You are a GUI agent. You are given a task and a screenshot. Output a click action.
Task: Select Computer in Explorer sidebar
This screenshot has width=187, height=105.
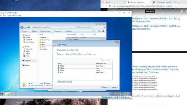[27, 61]
